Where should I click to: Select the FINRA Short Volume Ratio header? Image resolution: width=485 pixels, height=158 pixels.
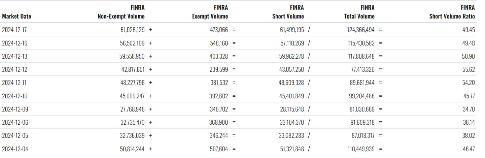452,12
